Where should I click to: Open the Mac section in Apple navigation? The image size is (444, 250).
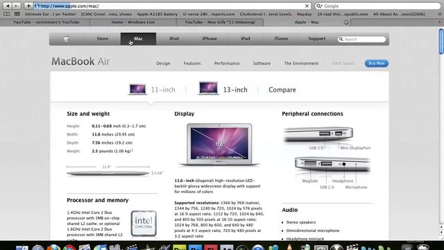click(x=138, y=39)
